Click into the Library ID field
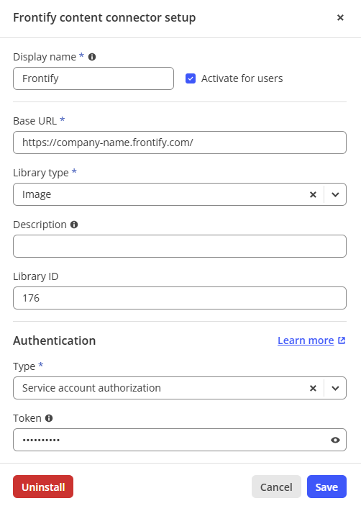The height and width of the screenshot is (506, 361). (180, 298)
